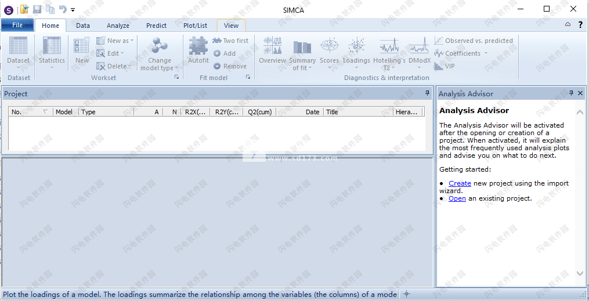Click the status bar crosshair icon
The width and height of the screenshot is (589, 301).
(407, 294)
